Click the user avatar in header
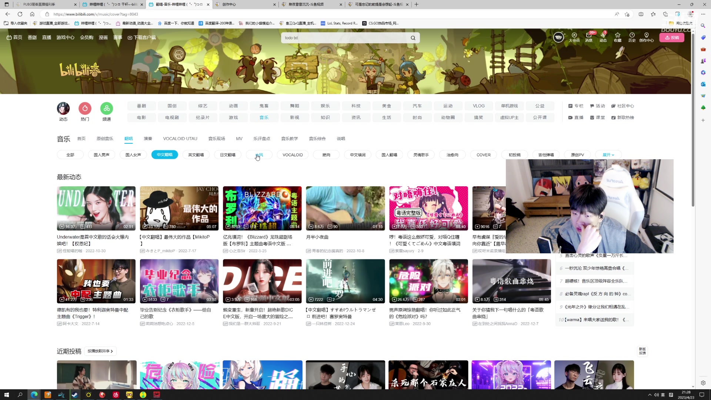 point(558,37)
